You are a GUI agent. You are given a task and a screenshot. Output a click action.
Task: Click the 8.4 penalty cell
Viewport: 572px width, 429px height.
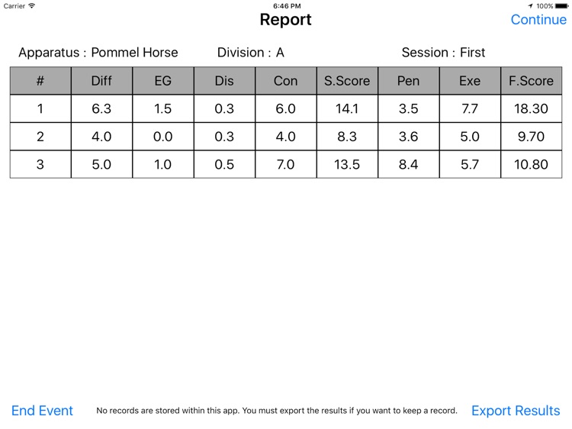pyautogui.click(x=409, y=164)
